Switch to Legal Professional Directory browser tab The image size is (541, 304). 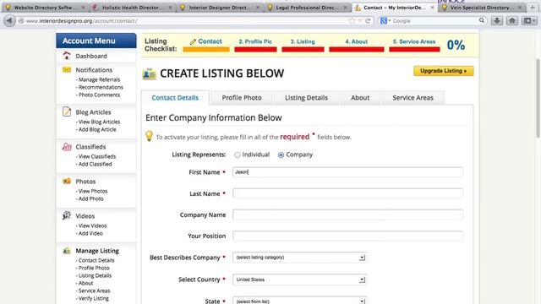[x=307, y=8]
